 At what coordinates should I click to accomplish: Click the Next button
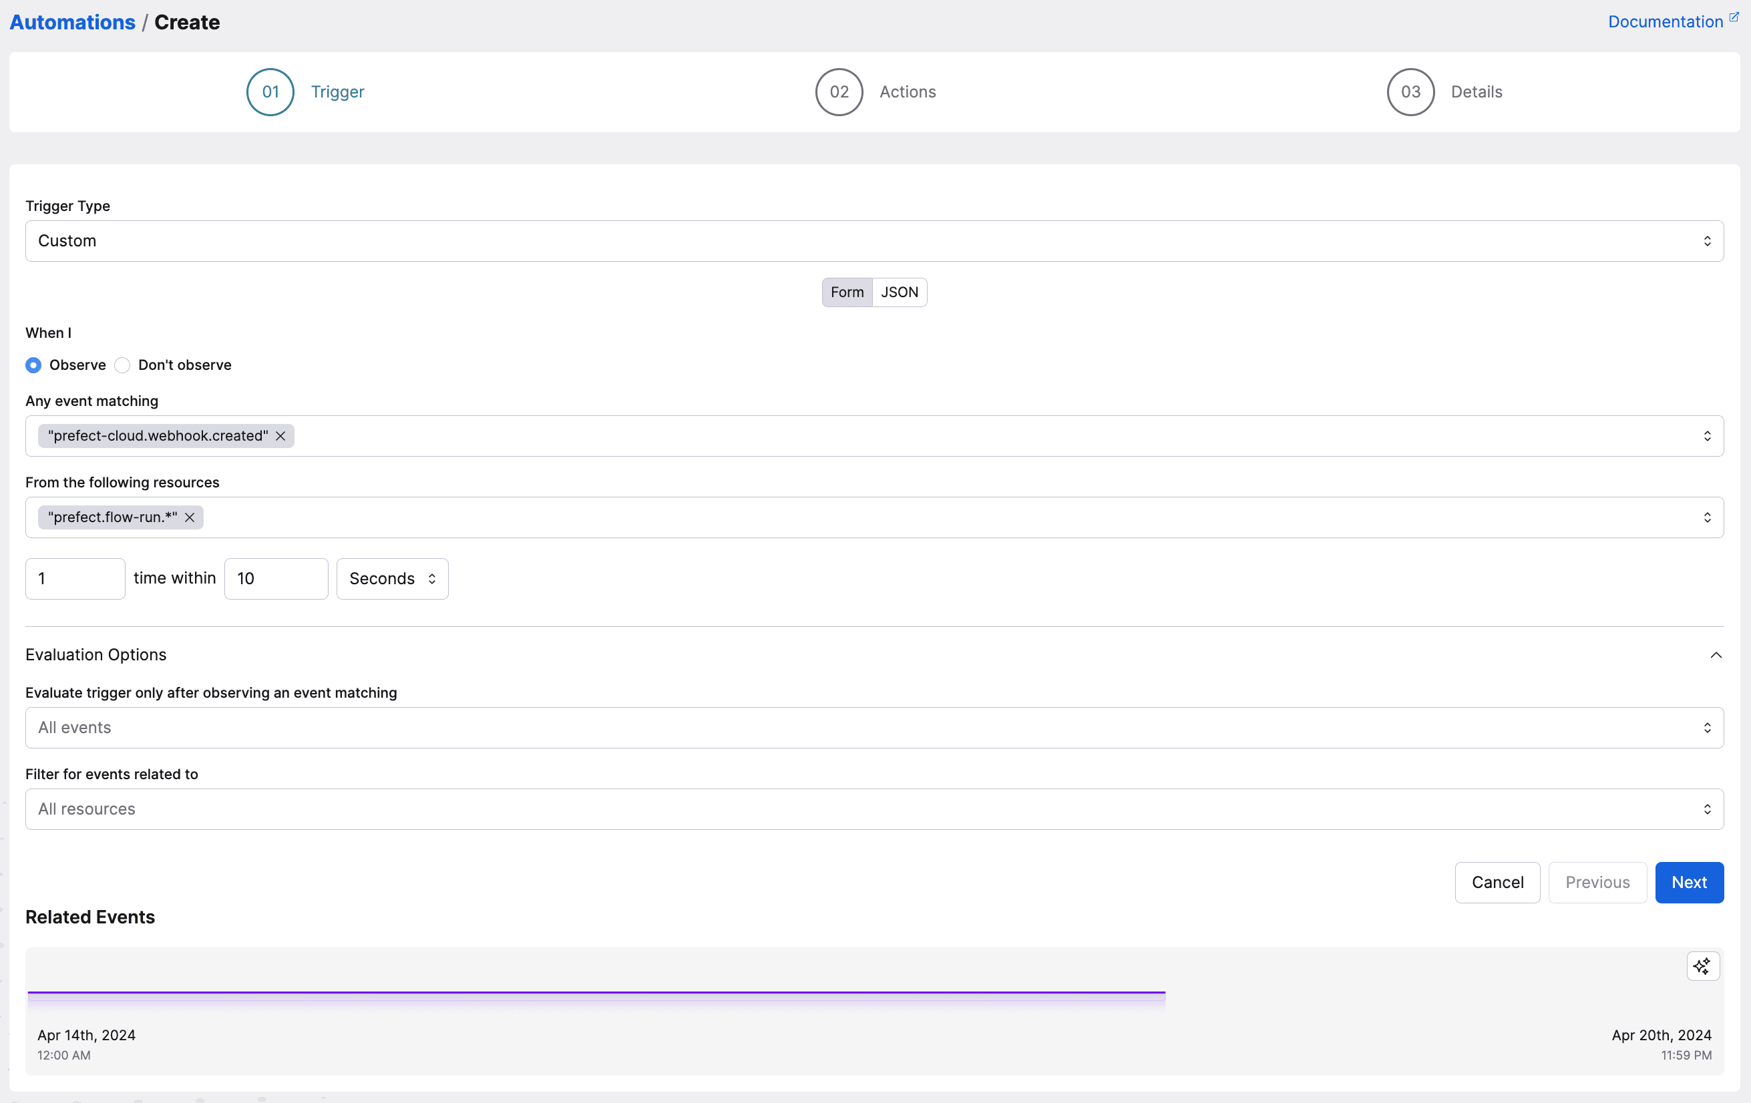coord(1688,882)
